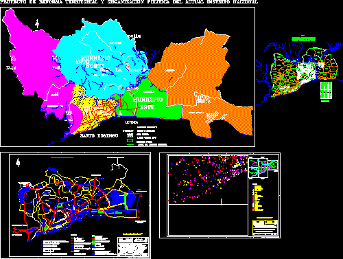Click the yellow title block in the lower-right sheet
Viewport: 343px width, 259px height.
265,227
